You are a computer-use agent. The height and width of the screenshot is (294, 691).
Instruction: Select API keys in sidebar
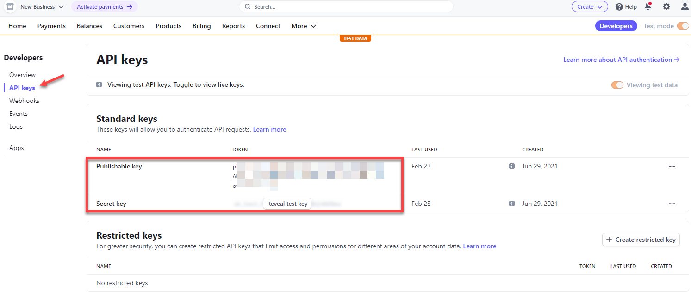point(22,88)
